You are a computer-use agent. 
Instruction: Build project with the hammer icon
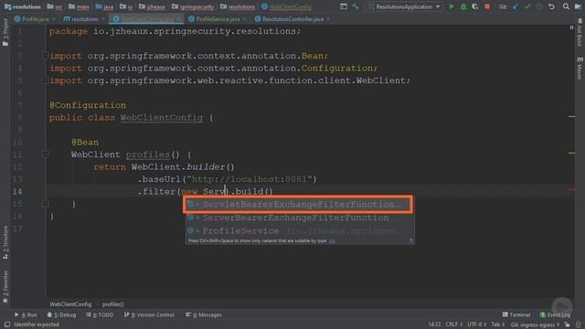pyautogui.click(x=356, y=6)
